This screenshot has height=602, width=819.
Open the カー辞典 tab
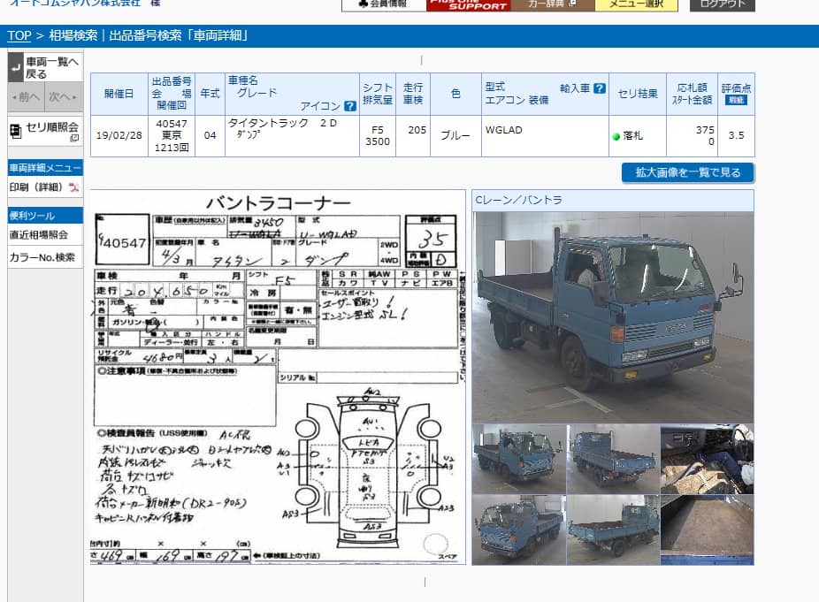click(x=551, y=4)
